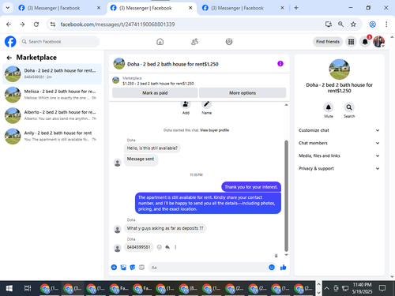This screenshot has height=296, width=395.
Task: Focus the Search Facebook field
Action: (x=59, y=42)
